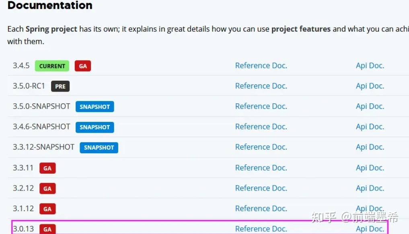
Task: Click the GA badge beside 3.3.11
Action: (x=47, y=168)
